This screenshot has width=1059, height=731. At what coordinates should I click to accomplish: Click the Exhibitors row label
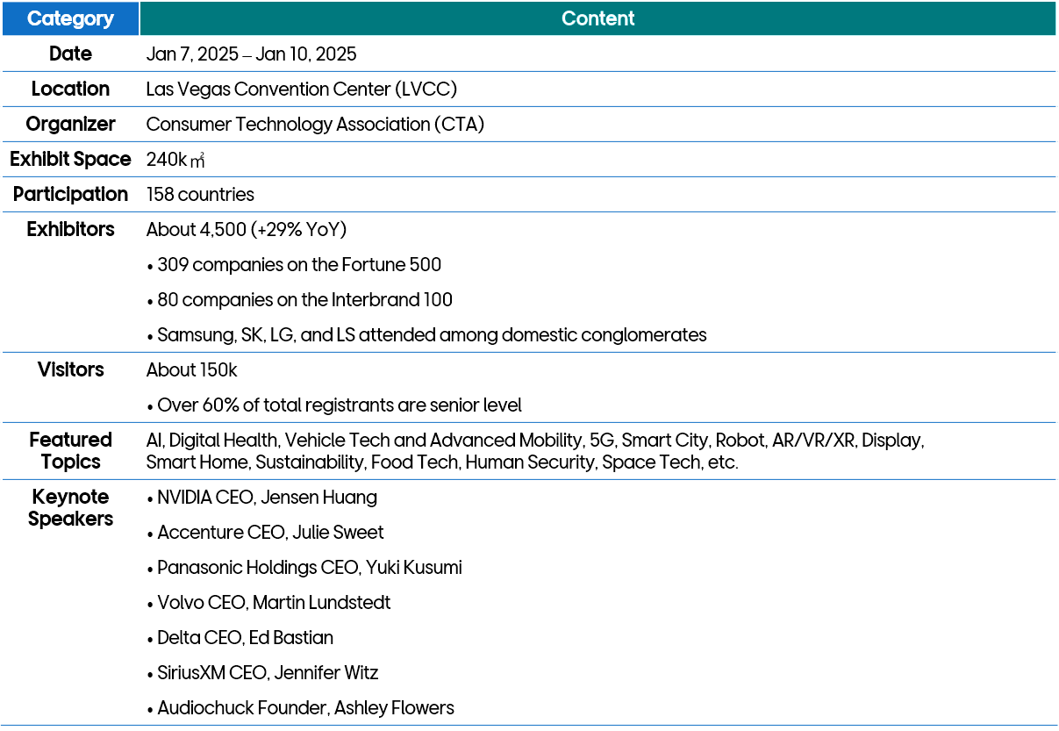70,230
